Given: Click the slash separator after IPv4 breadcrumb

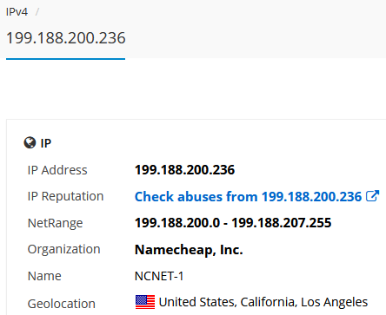Looking at the screenshot, I should coord(37,12).
